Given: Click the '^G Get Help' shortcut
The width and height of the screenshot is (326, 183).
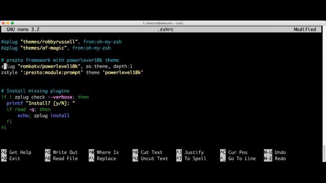Looking at the screenshot, I should [x=16, y=152].
